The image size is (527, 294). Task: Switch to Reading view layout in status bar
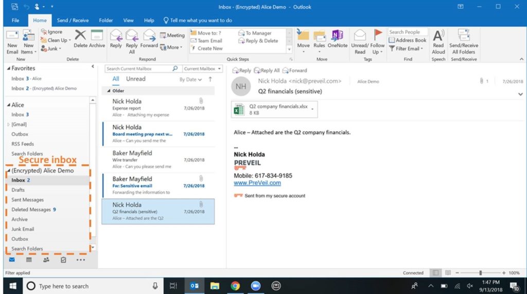point(448,273)
